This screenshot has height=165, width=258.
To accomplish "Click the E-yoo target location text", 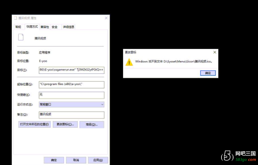I will tap(43, 61).
